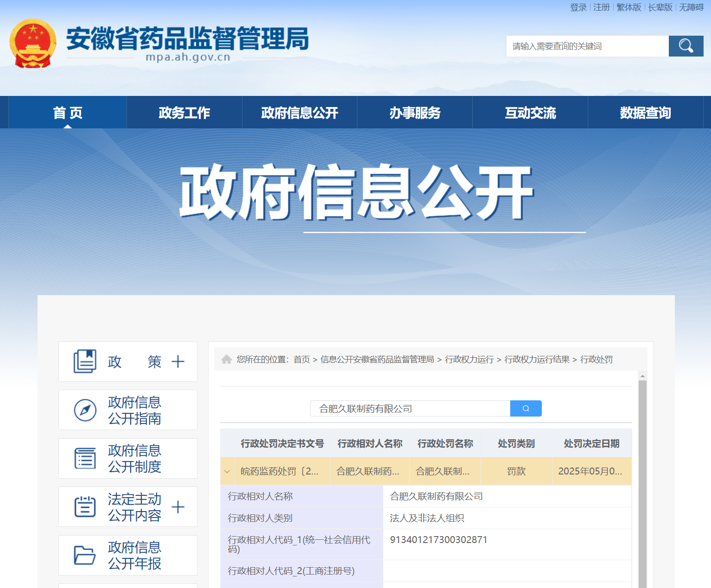This screenshot has width=711, height=588.
Task: Open the 互动交流 menu
Action: pyautogui.click(x=530, y=113)
